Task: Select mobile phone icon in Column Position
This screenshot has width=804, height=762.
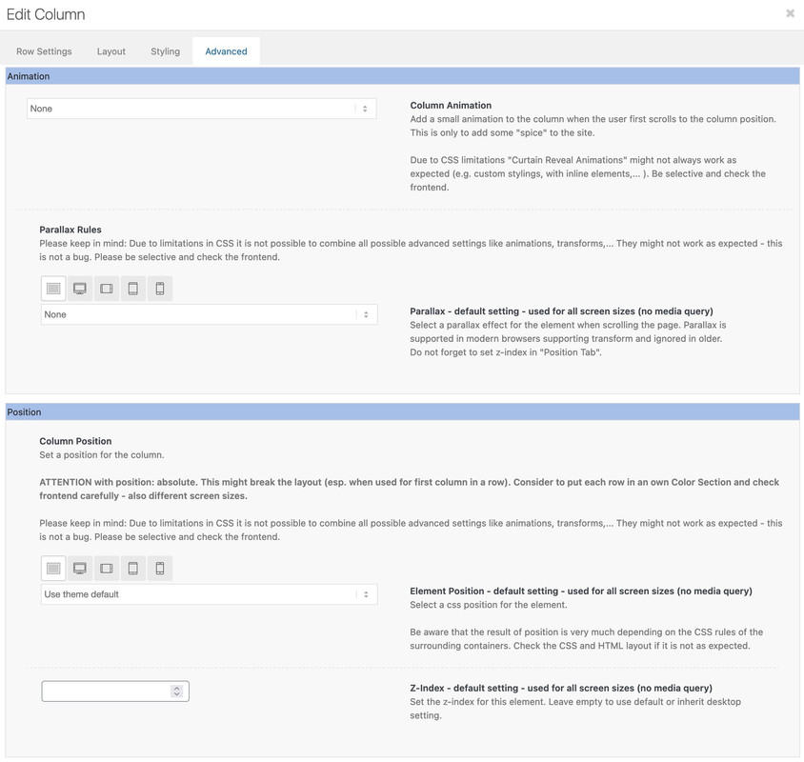Action: 160,569
